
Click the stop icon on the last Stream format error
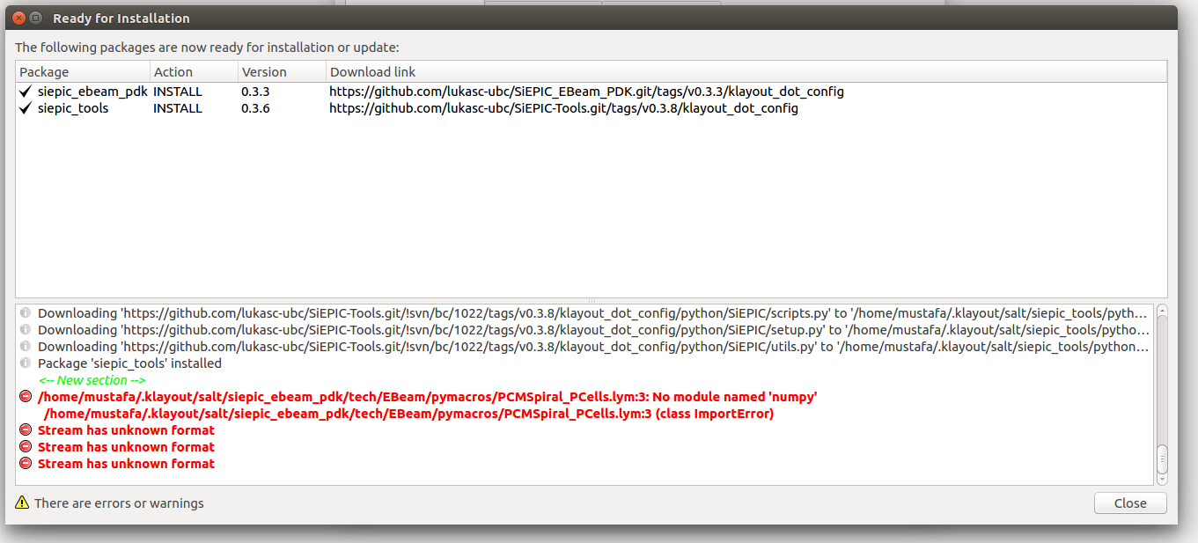24,464
